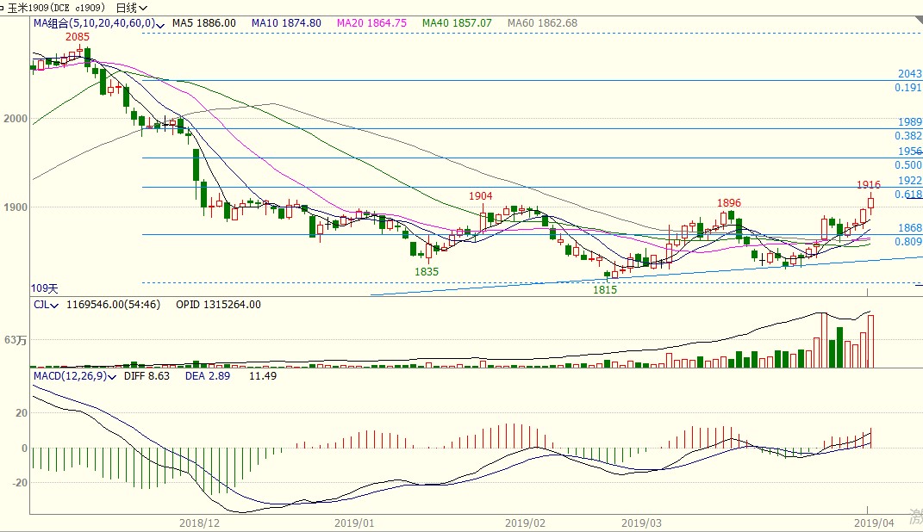Expand the MA组合 indicator parameter dropdown

(161, 24)
